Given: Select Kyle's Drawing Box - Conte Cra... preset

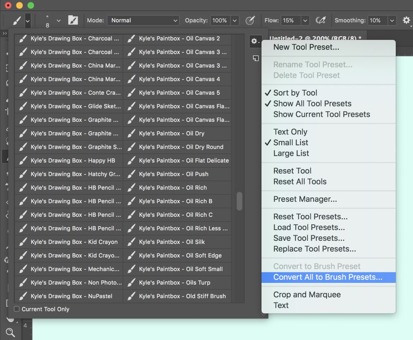Looking at the screenshot, I should tap(69, 93).
